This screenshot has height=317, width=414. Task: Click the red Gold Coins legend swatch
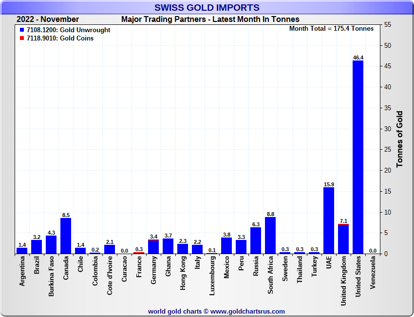pos(22,38)
